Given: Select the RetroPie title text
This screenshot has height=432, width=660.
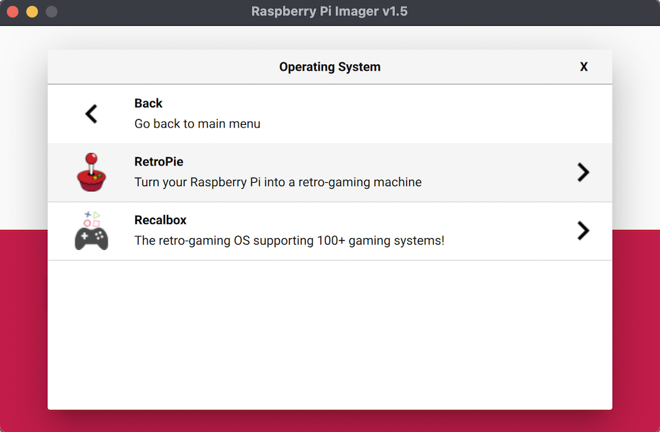Looking at the screenshot, I should [159, 162].
